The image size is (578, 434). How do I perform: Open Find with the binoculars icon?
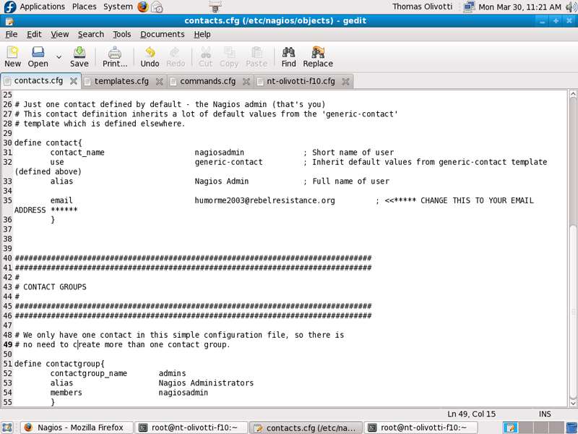click(x=288, y=57)
